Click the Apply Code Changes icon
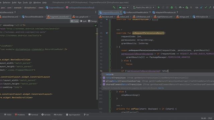Screen dimensions: 214x120 pyautogui.click(x=167, y=7)
